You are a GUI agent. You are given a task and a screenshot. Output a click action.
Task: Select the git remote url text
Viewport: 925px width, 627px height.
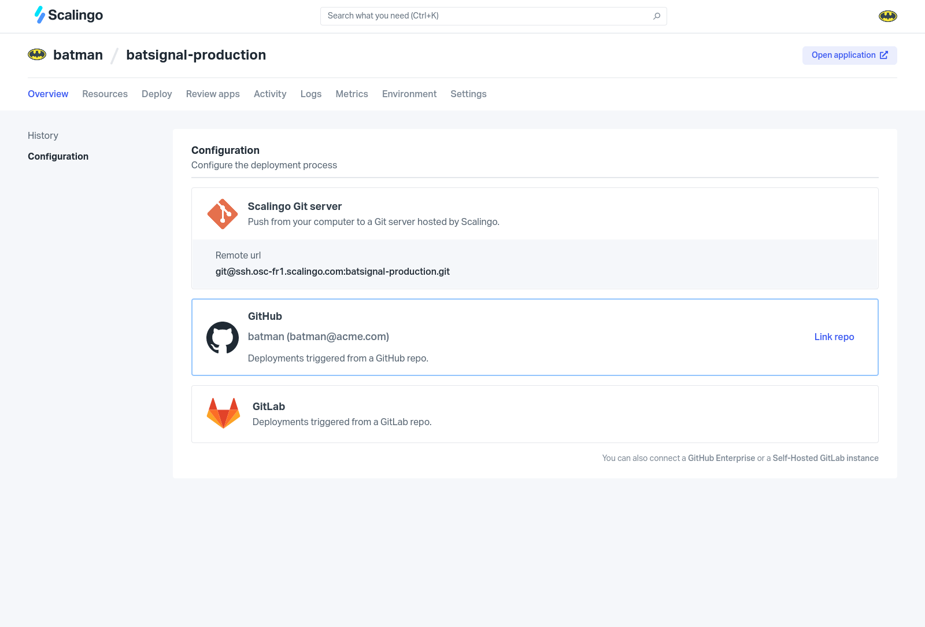point(332,271)
